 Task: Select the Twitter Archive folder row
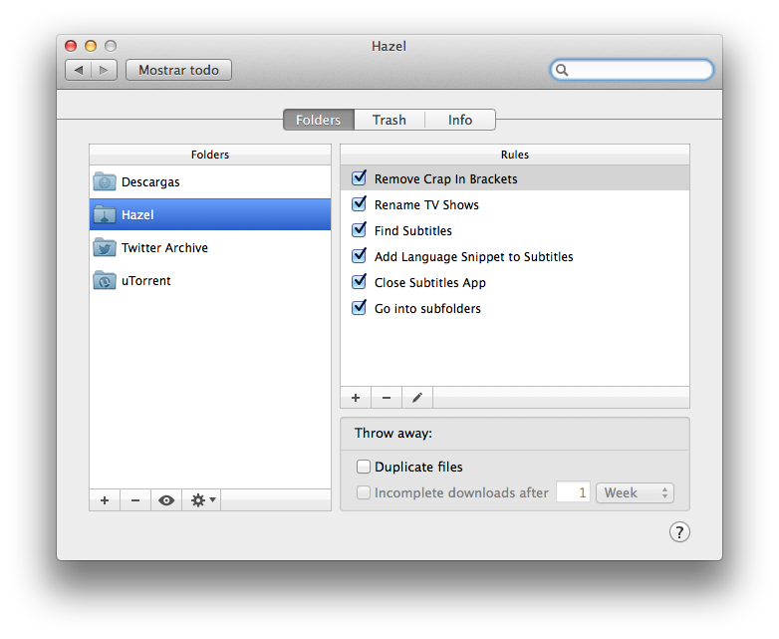point(210,247)
